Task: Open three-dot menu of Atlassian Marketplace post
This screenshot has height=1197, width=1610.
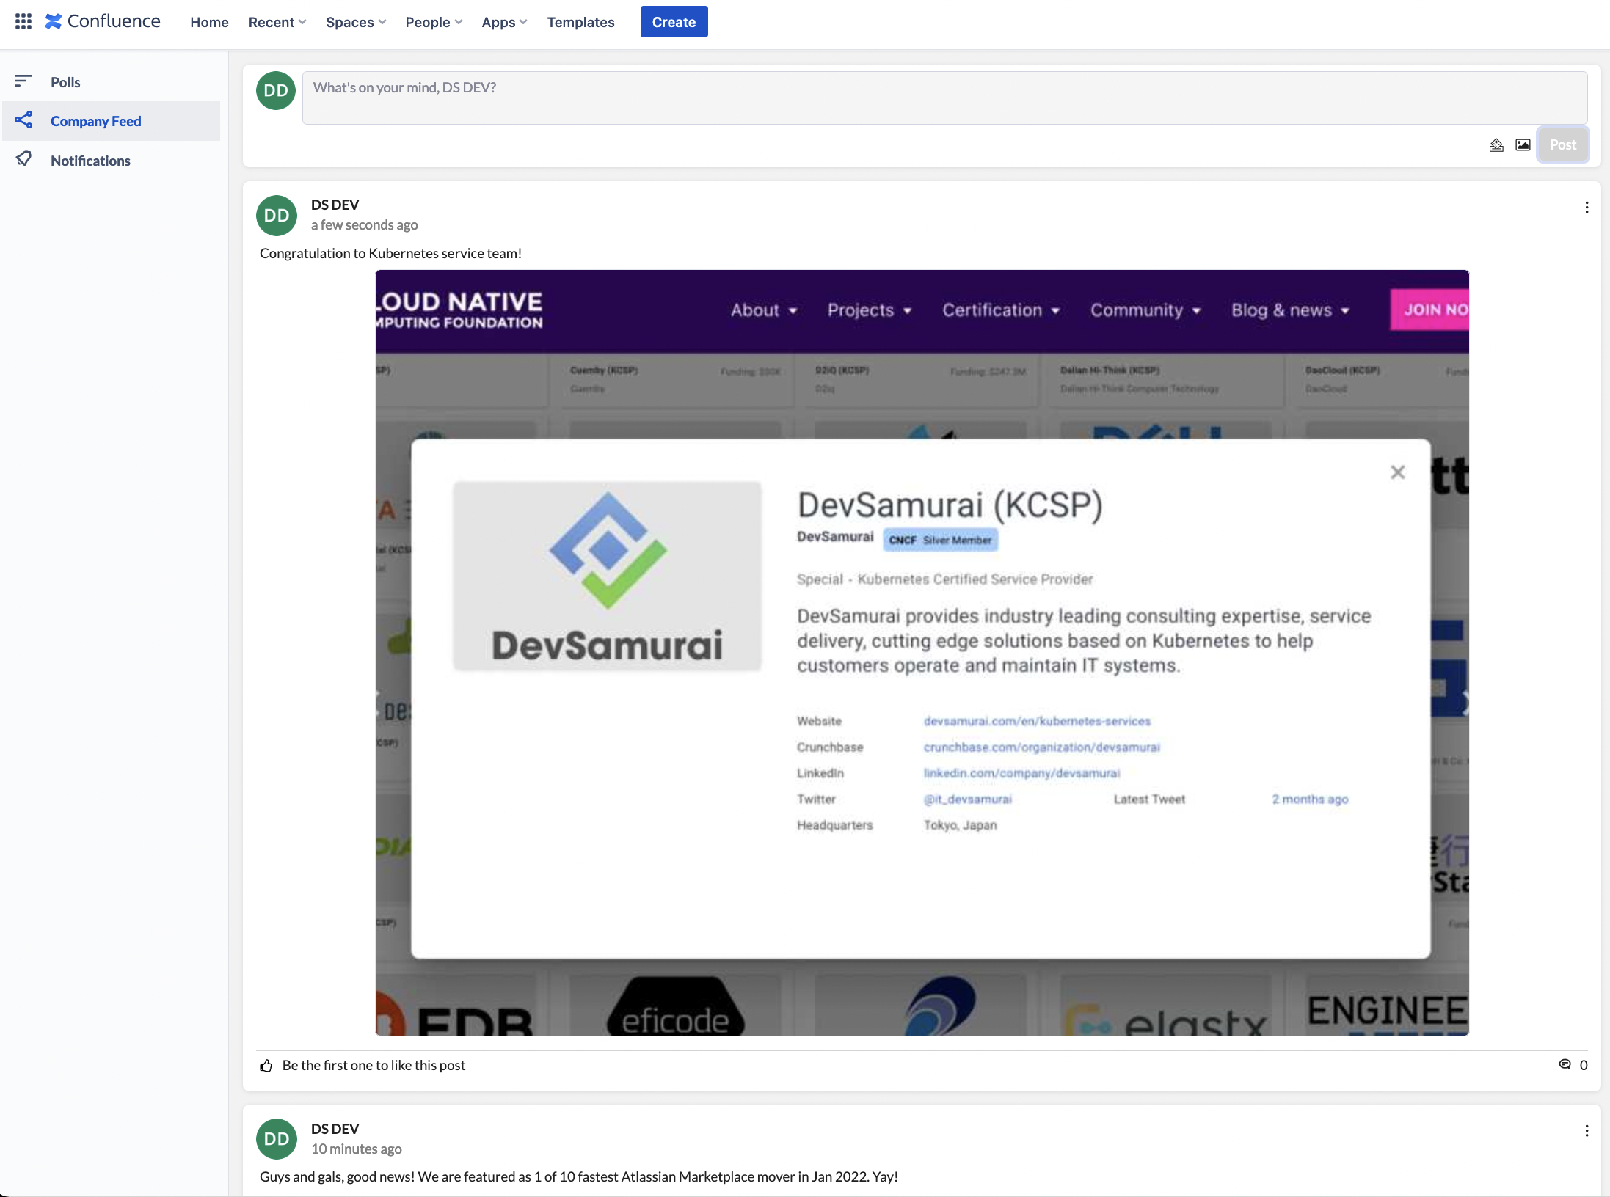Action: point(1587,1131)
